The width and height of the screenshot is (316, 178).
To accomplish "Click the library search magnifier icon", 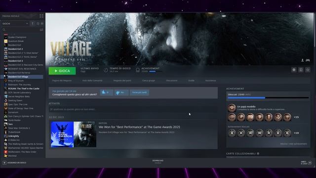I will (x=4, y=30).
